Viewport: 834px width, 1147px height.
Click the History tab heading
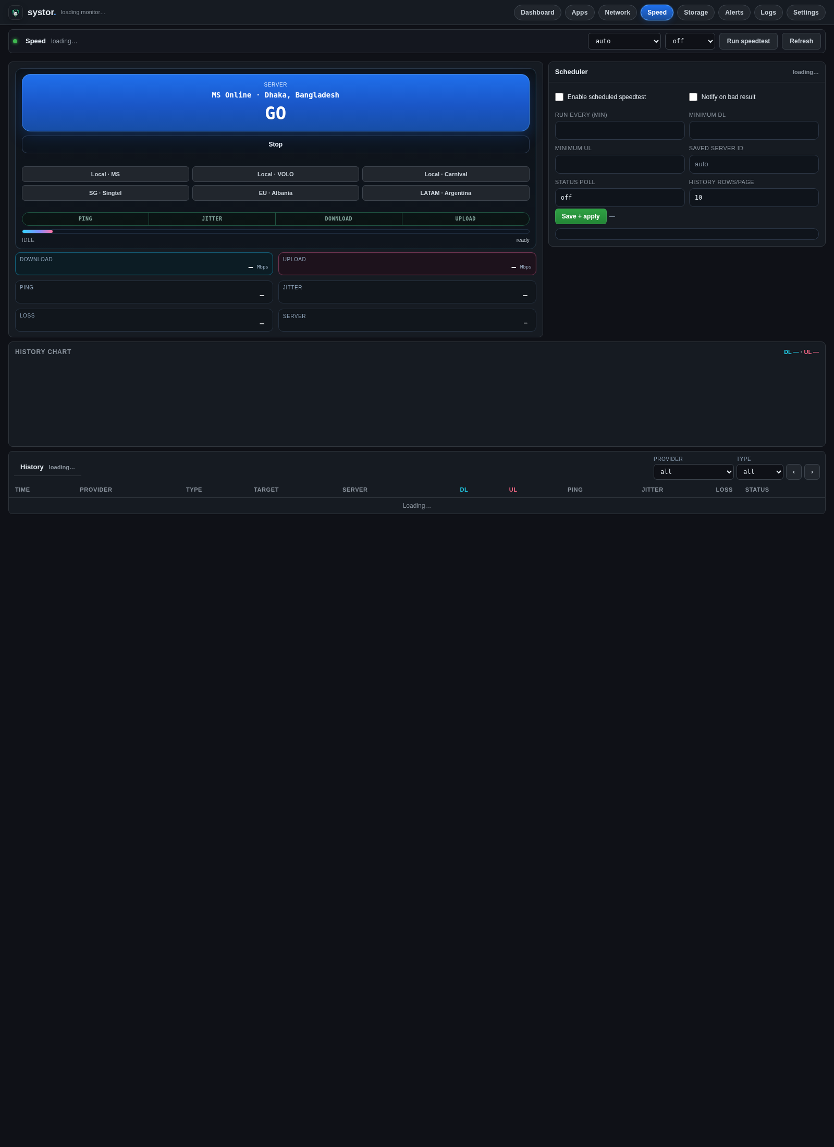pyautogui.click(x=32, y=467)
